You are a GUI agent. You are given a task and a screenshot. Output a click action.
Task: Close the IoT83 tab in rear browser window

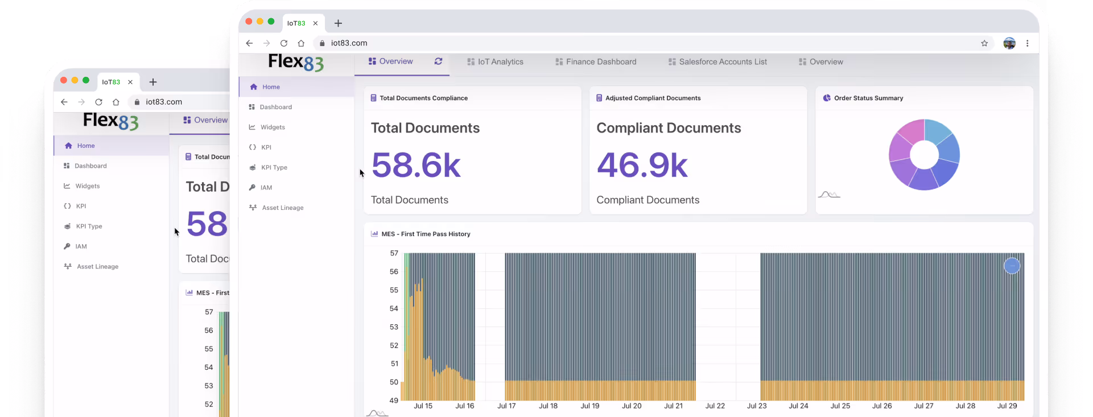coord(130,82)
